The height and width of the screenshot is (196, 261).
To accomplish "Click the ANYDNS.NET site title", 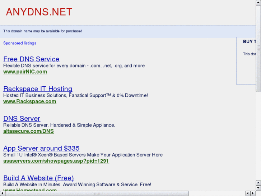I will coord(39,12).
